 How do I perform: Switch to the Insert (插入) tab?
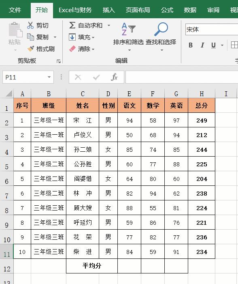click(x=108, y=10)
